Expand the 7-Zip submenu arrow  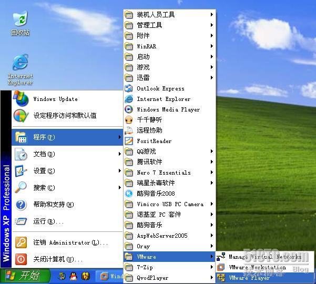[211, 267]
